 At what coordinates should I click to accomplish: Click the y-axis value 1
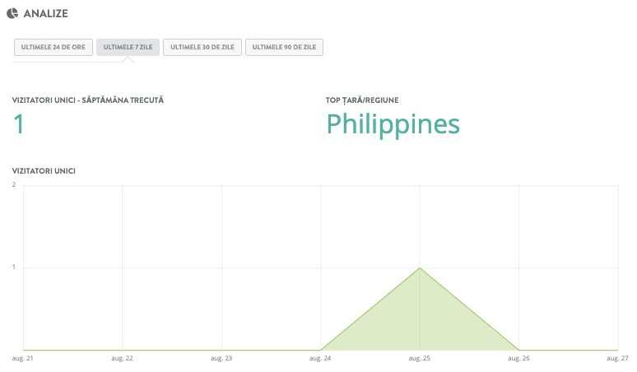pyautogui.click(x=14, y=267)
